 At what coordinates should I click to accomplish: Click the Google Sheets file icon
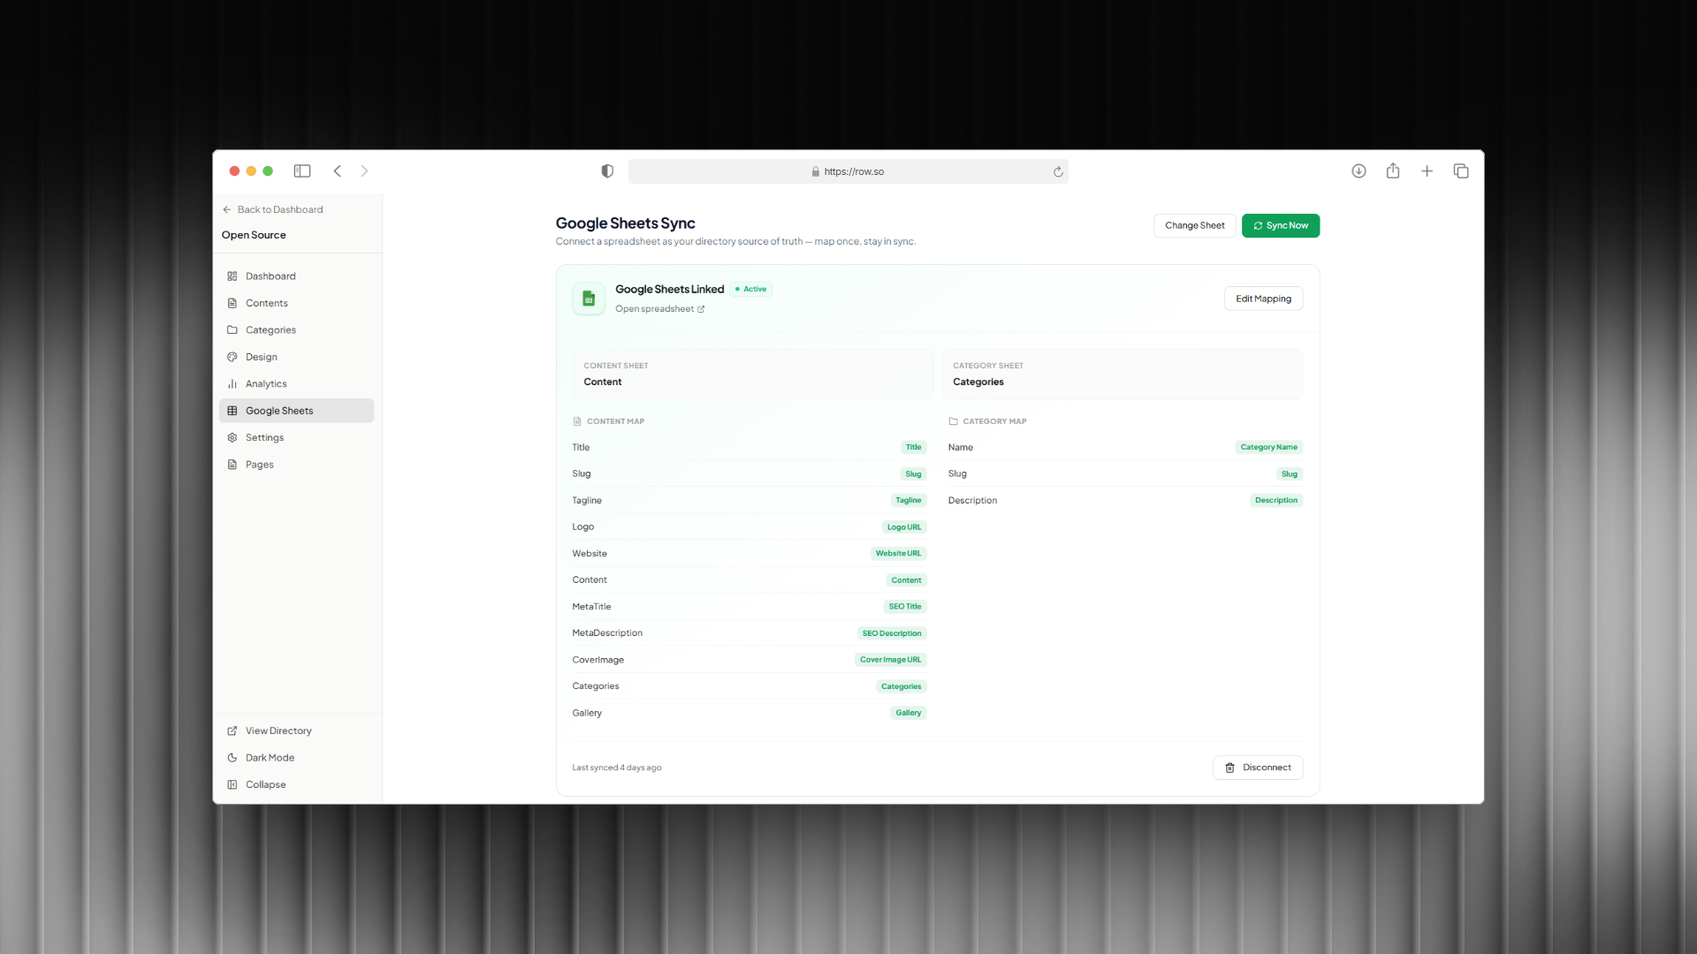tap(589, 299)
